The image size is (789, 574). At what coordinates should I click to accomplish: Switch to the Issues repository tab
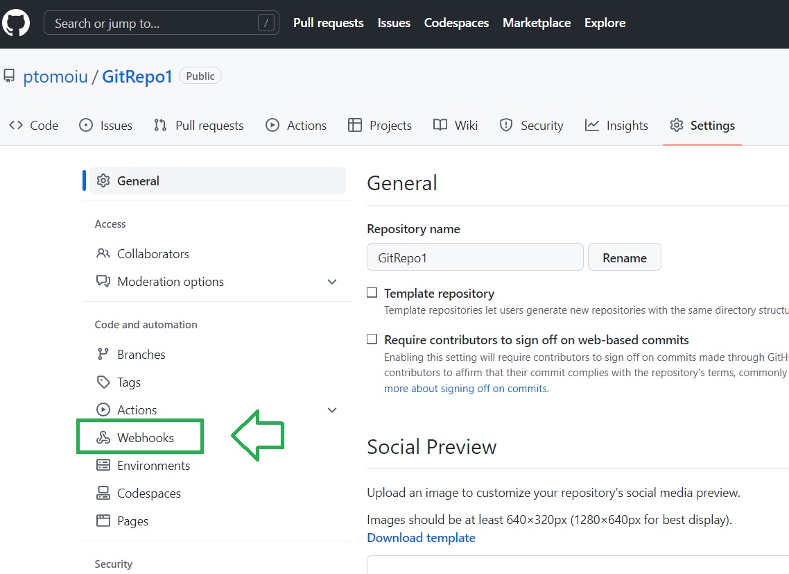pos(105,125)
